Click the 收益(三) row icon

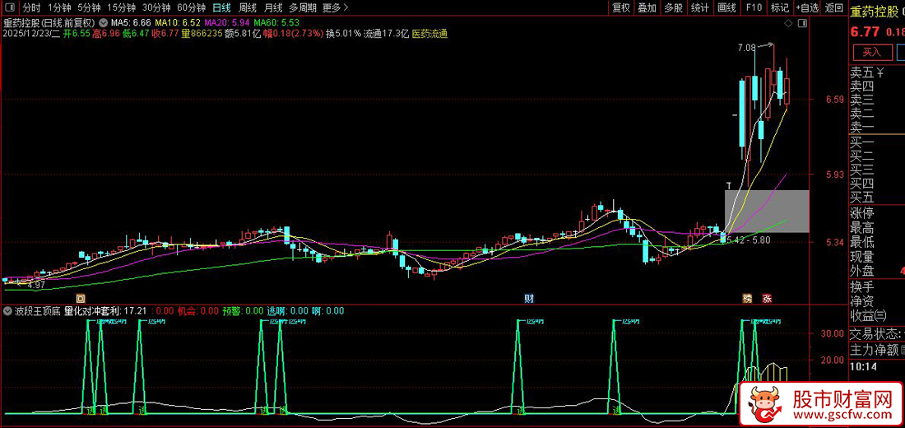click(x=879, y=315)
